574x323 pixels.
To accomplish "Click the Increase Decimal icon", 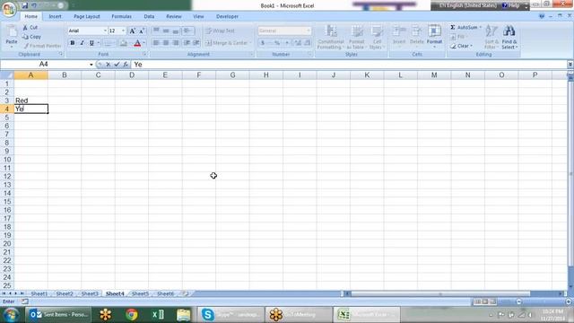I will 298,43.
